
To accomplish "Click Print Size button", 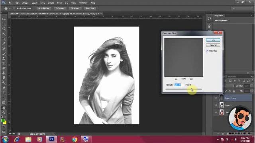I will pos(90,8).
